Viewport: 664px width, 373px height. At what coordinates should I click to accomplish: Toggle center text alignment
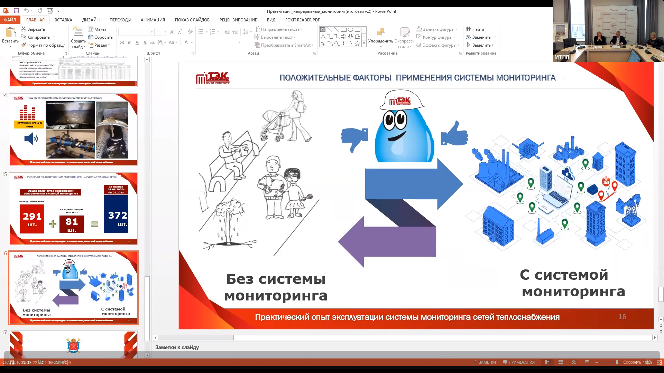(209, 42)
